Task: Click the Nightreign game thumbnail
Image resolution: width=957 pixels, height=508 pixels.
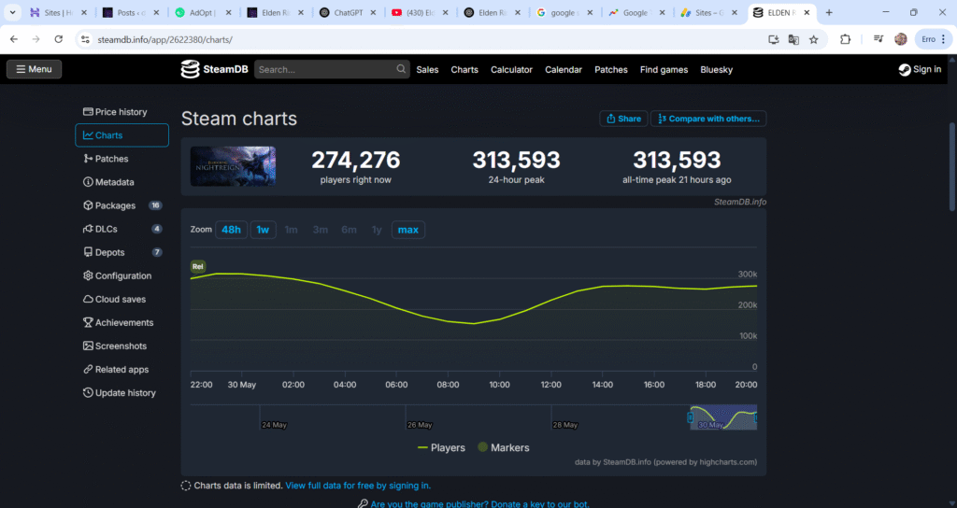Action: [233, 166]
